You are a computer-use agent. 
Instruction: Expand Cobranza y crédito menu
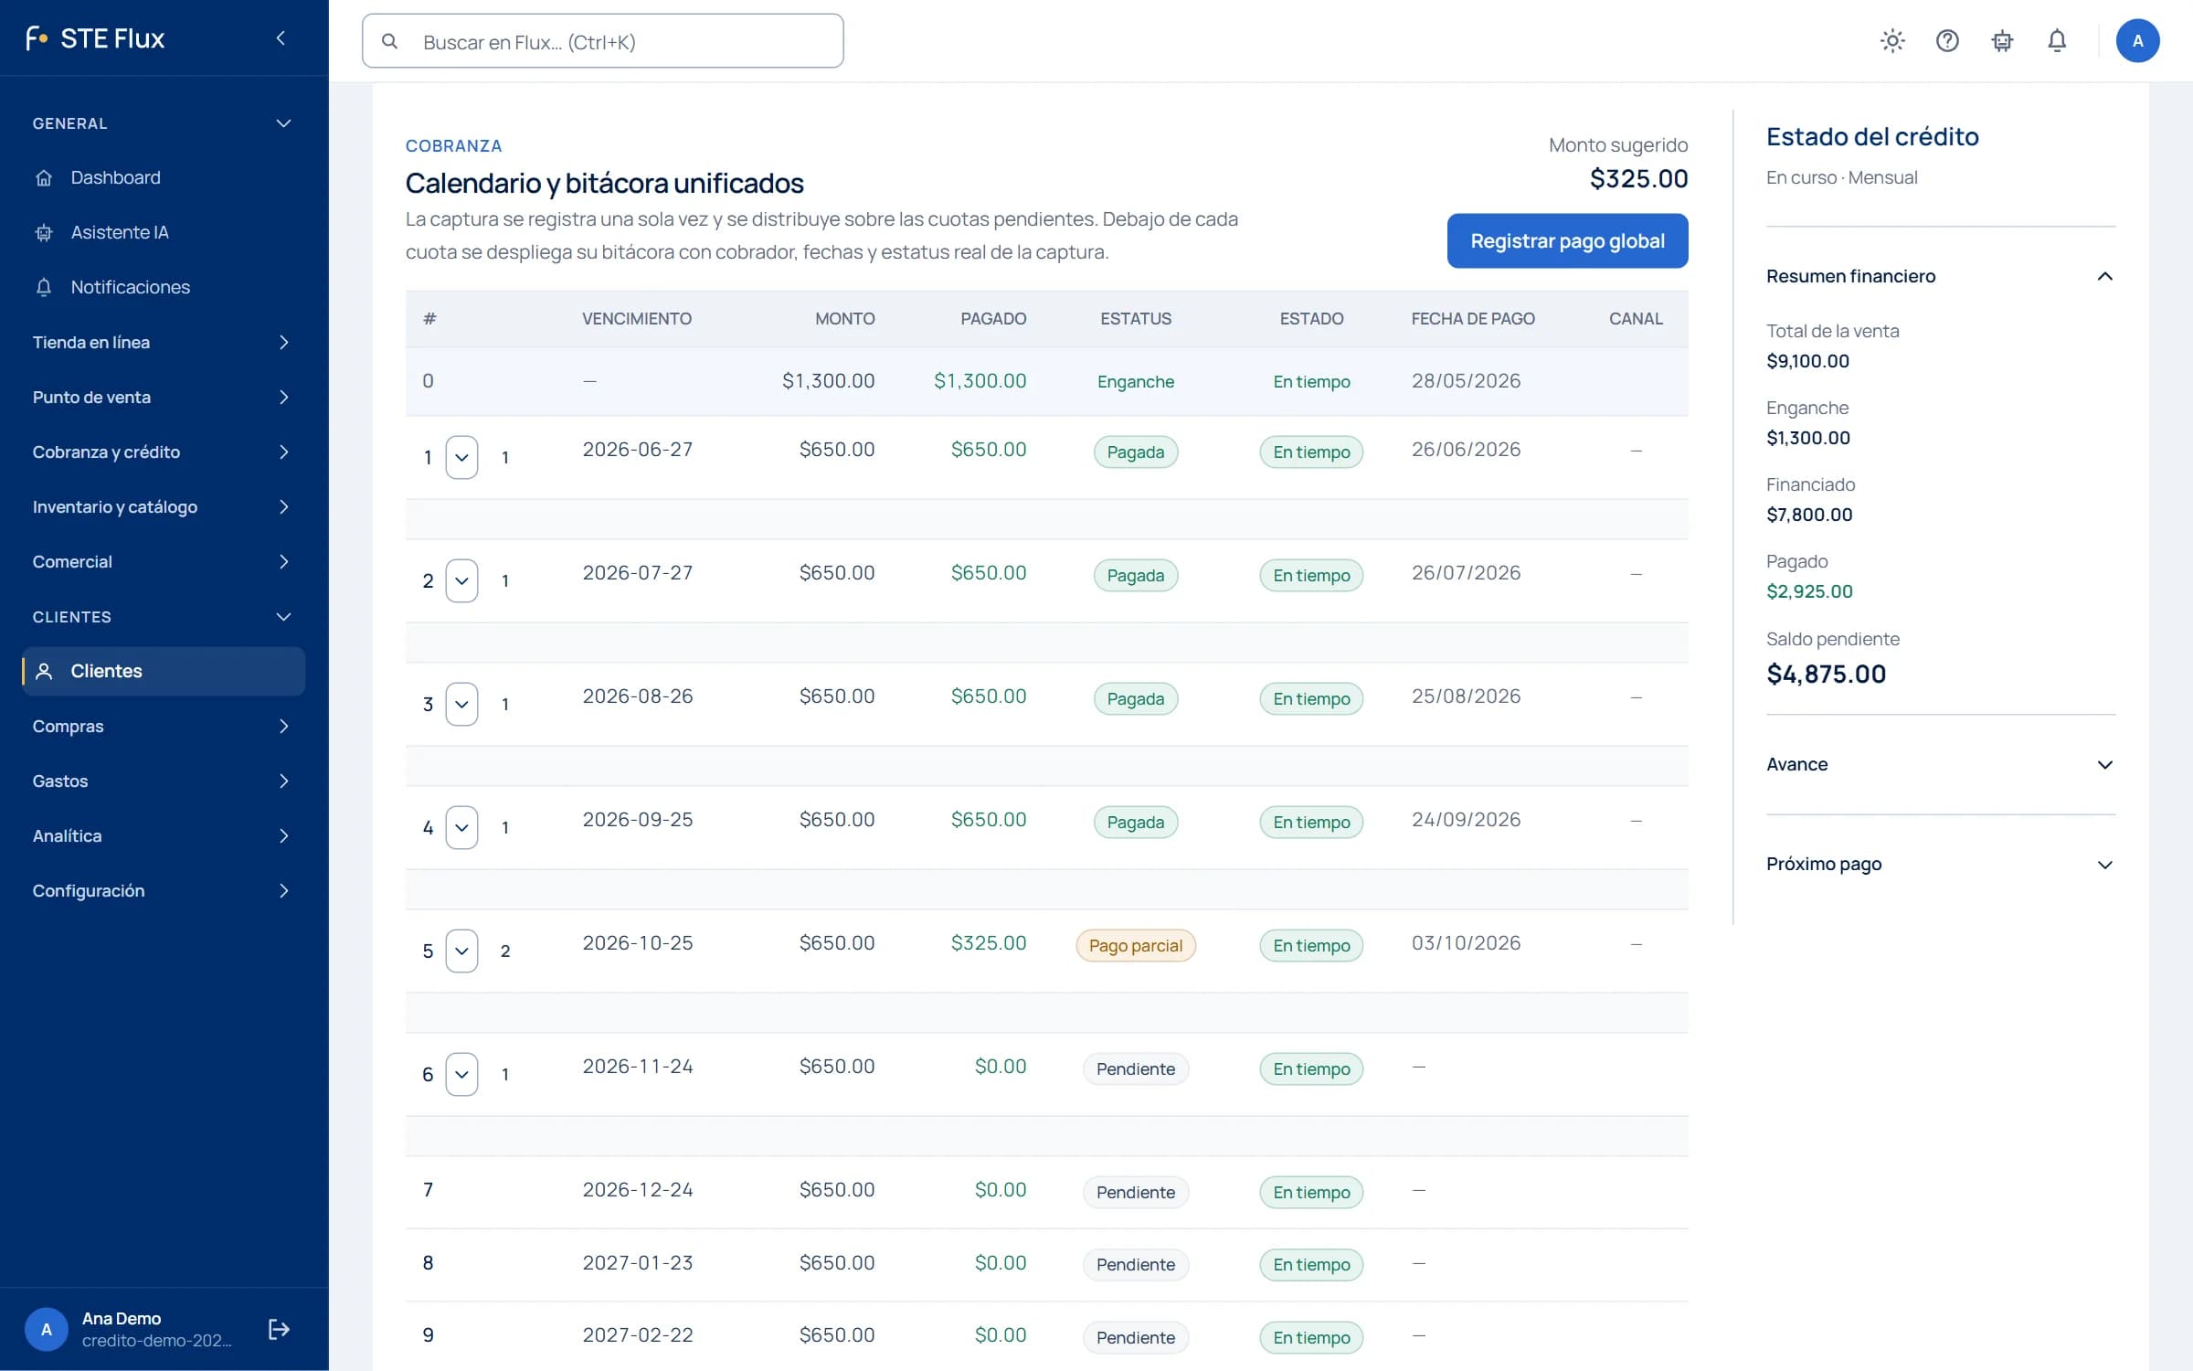click(x=164, y=452)
